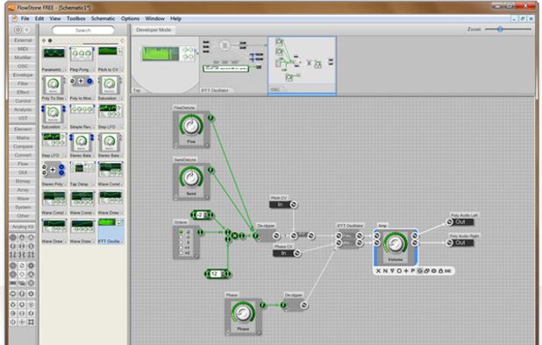Viewport: 542px width, 345px height.
Task: Open the Window menu
Action: click(154, 18)
